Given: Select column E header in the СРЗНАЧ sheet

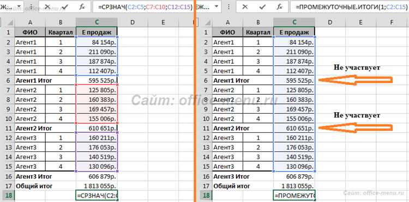Looking at the screenshot, I should 163,23.
